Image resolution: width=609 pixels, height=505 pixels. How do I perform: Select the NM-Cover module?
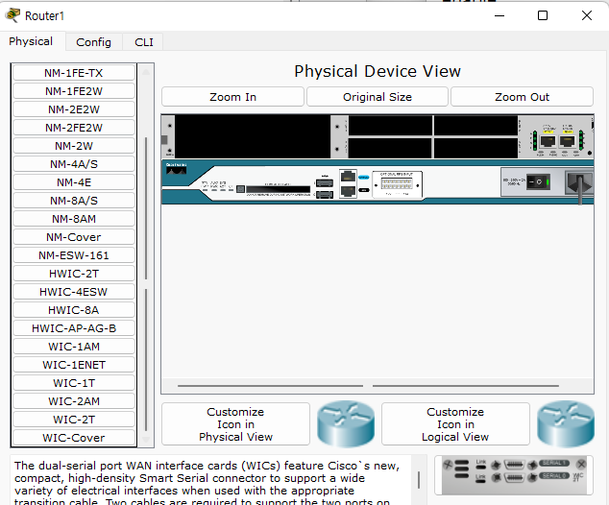[x=74, y=237]
